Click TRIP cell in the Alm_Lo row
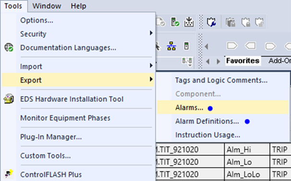Image resolution: width=291 pixels, height=181 pixels. pyautogui.click(x=280, y=162)
